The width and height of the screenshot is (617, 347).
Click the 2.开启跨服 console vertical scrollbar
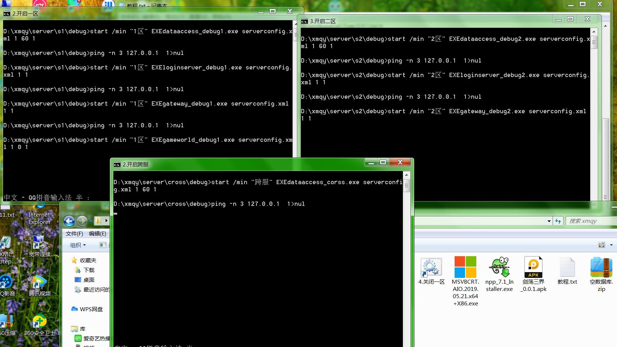[407, 253]
